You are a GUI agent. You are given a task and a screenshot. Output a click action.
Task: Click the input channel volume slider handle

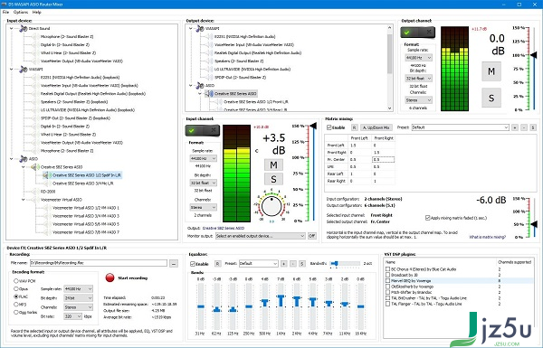point(313,126)
